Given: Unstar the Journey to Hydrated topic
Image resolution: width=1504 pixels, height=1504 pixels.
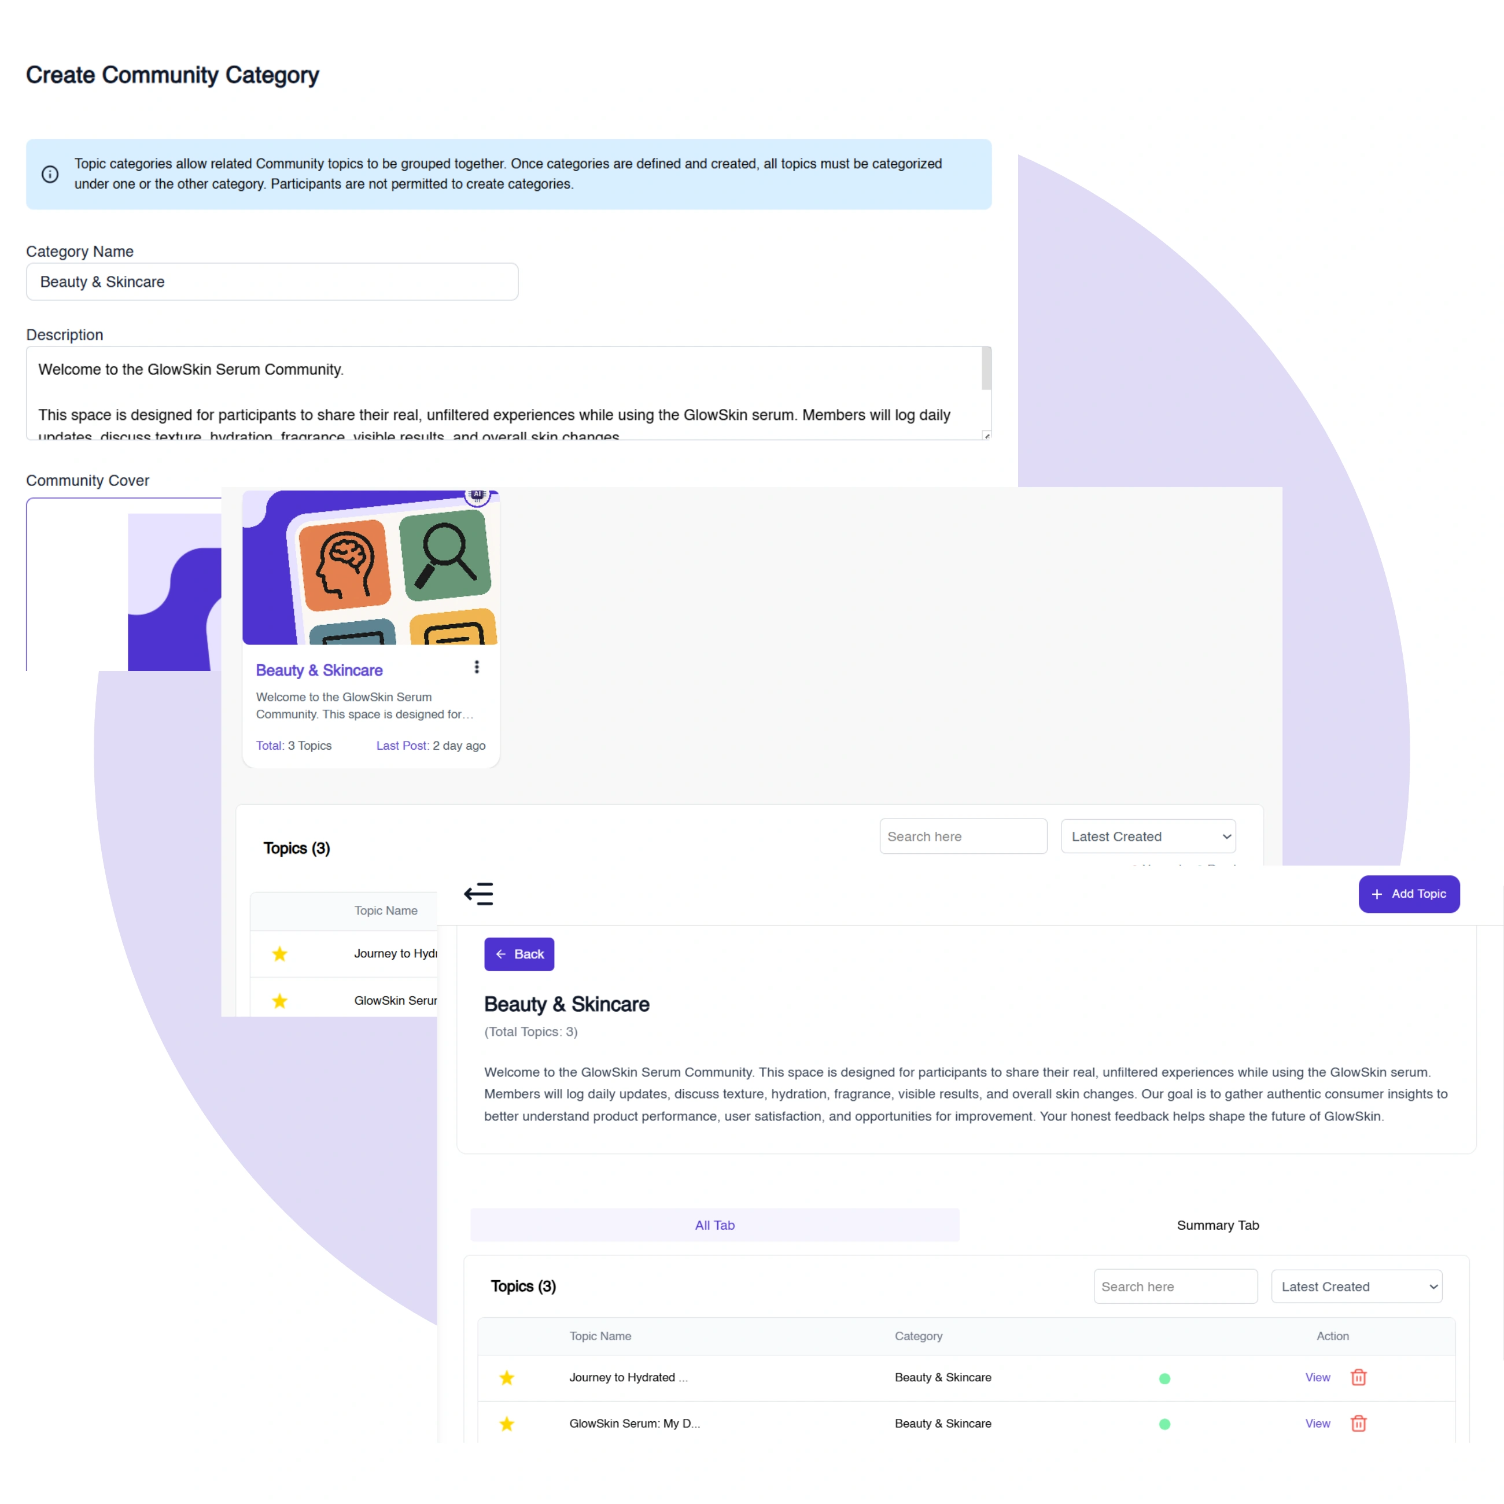Looking at the screenshot, I should coord(507,1377).
